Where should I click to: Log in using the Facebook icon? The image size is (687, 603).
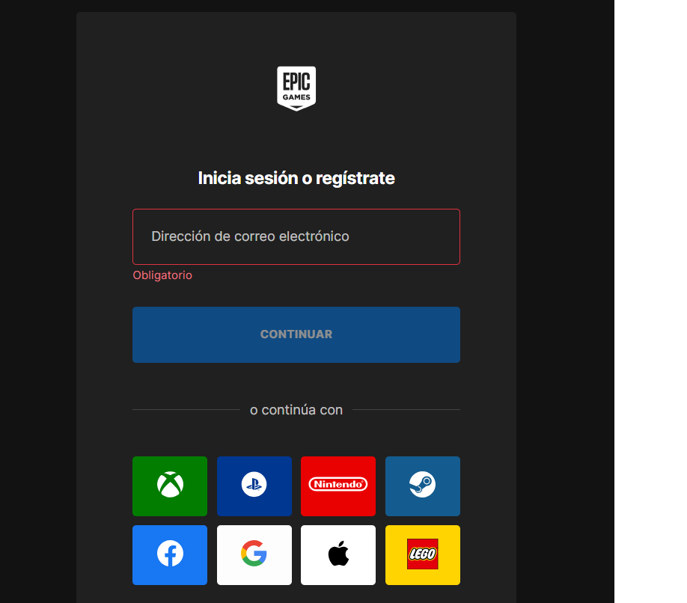pos(170,555)
